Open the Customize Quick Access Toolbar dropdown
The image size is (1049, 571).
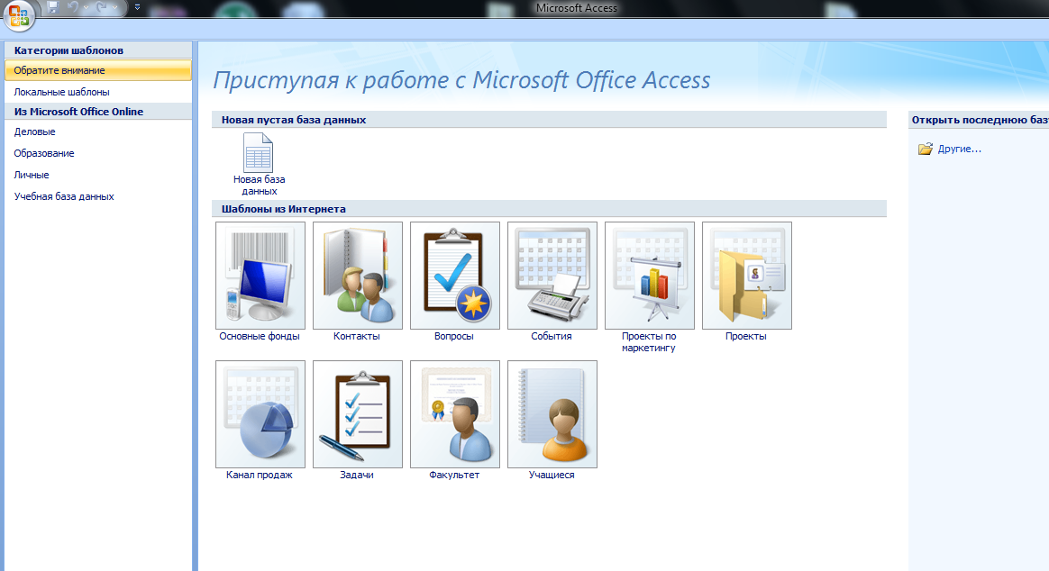137,7
